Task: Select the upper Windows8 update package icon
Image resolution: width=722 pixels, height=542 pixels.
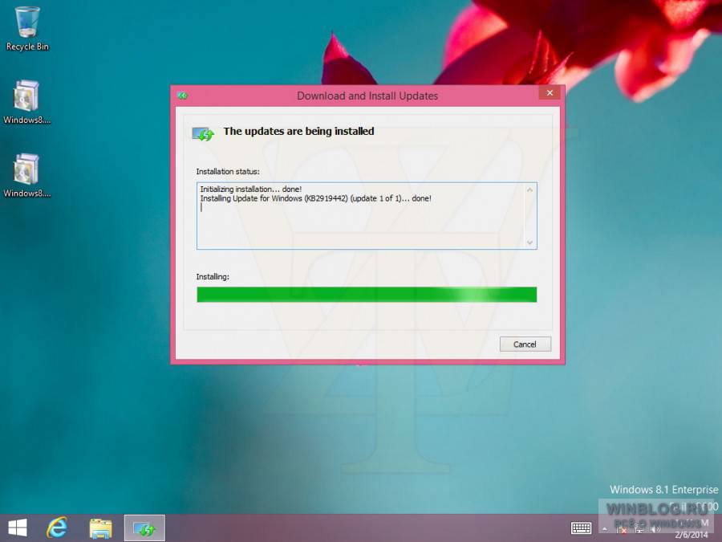Action: coord(26,102)
